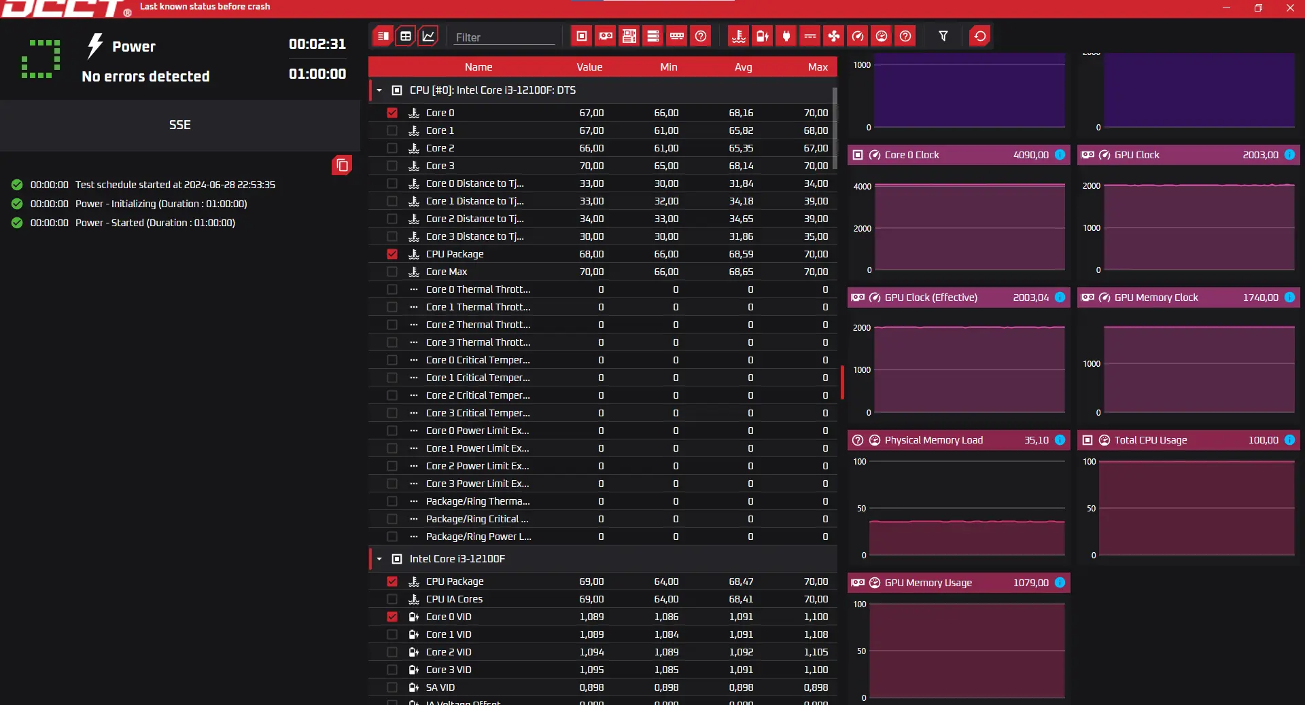Sort the table by the Avg column
The width and height of the screenshot is (1305, 705).
tap(744, 67)
